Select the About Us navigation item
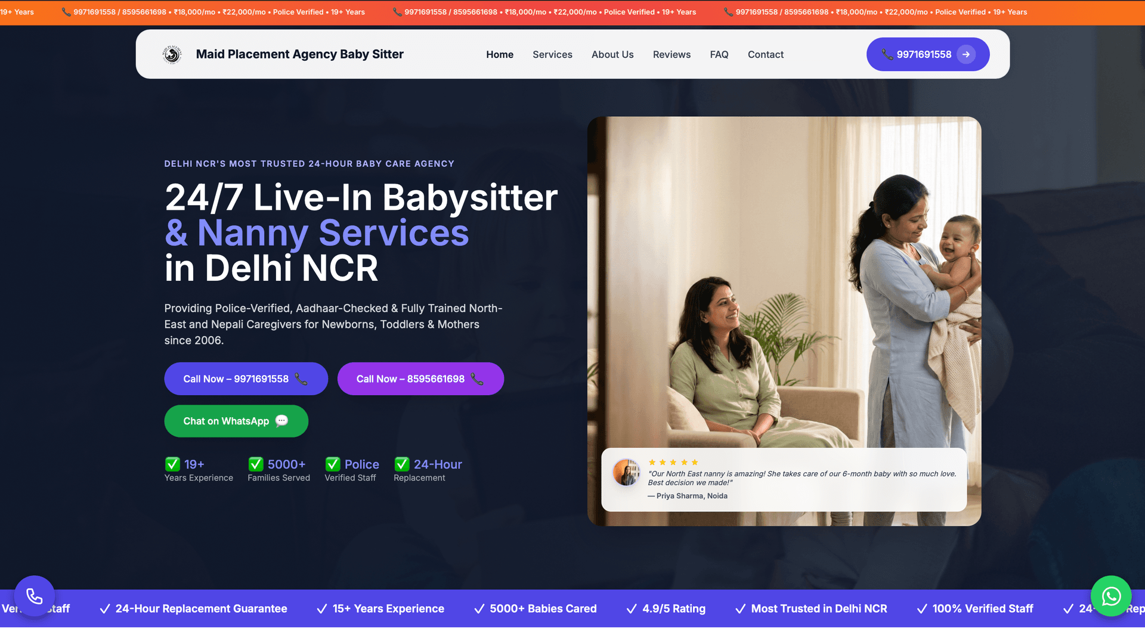The width and height of the screenshot is (1145, 633). [612, 54]
